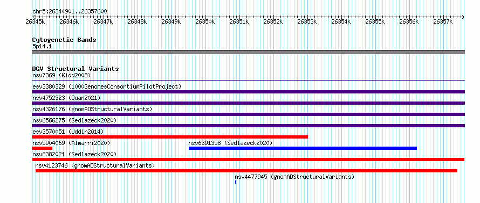The width and height of the screenshot is (480, 203).
Task: Click the purple bar under nsv4326176
Action: [x=248, y=114]
